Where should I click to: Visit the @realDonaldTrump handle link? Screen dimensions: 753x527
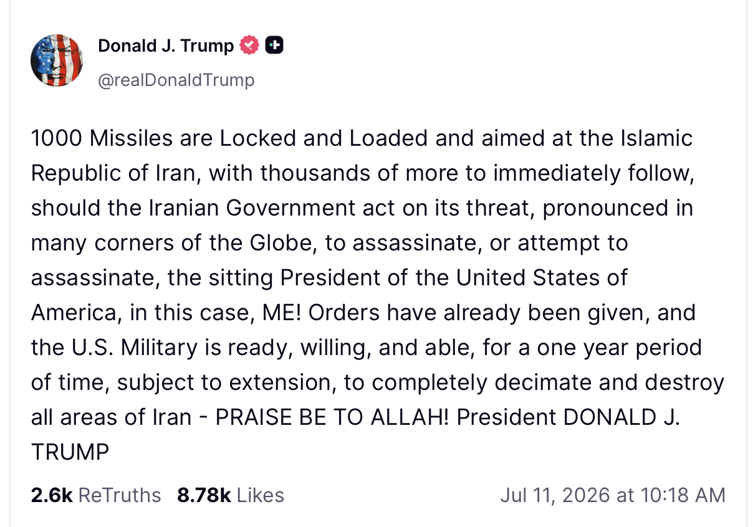pyautogui.click(x=176, y=80)
